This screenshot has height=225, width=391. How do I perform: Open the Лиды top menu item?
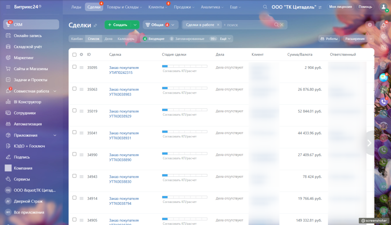76,7
